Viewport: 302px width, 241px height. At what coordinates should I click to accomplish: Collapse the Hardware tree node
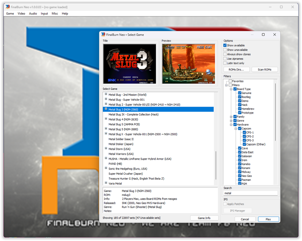click(231, 125)
